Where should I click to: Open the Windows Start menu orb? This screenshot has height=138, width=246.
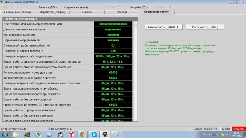point(5,134)
